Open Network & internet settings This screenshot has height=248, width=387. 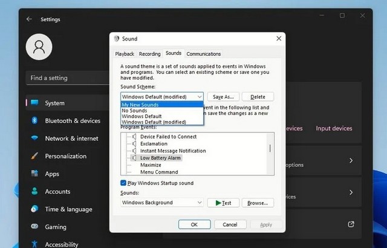67,139
